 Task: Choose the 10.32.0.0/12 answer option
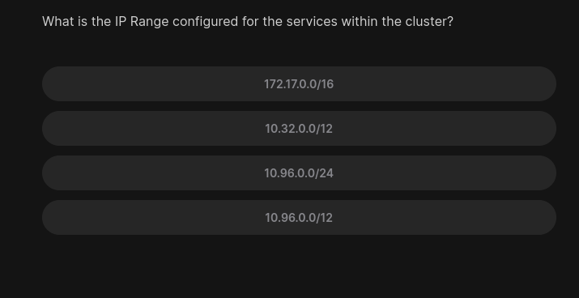click(299, 129)
